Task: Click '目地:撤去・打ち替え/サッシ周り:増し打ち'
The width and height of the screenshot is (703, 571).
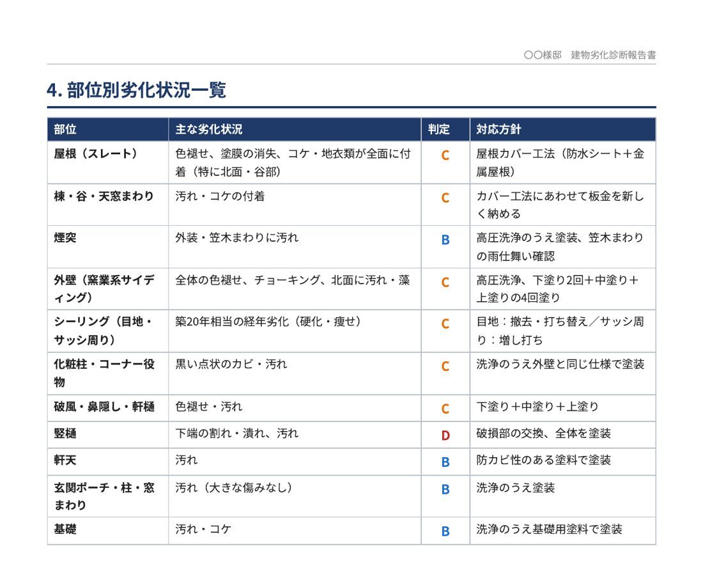Action: click(x=560, y=331)
